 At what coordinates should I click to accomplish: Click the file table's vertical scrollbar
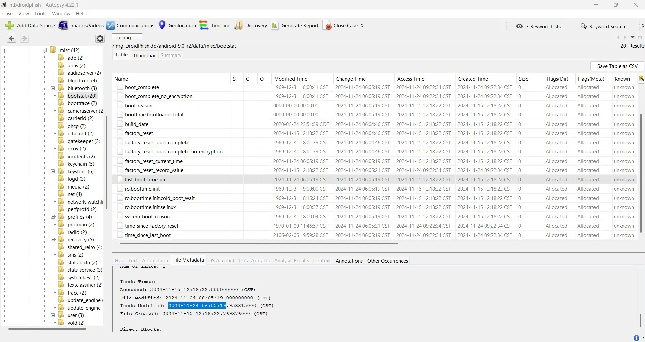(x=641, y=173)
